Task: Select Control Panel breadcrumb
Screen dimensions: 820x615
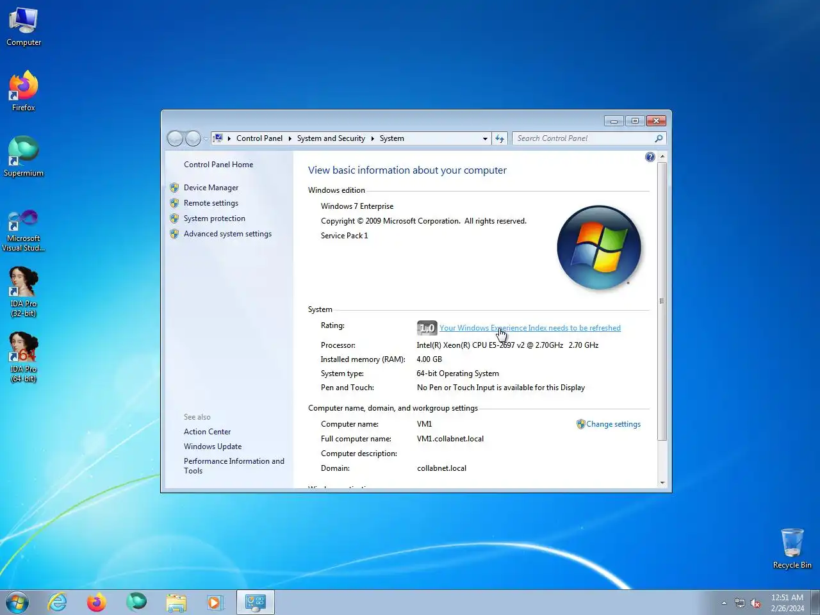Action: click(259, 138)
